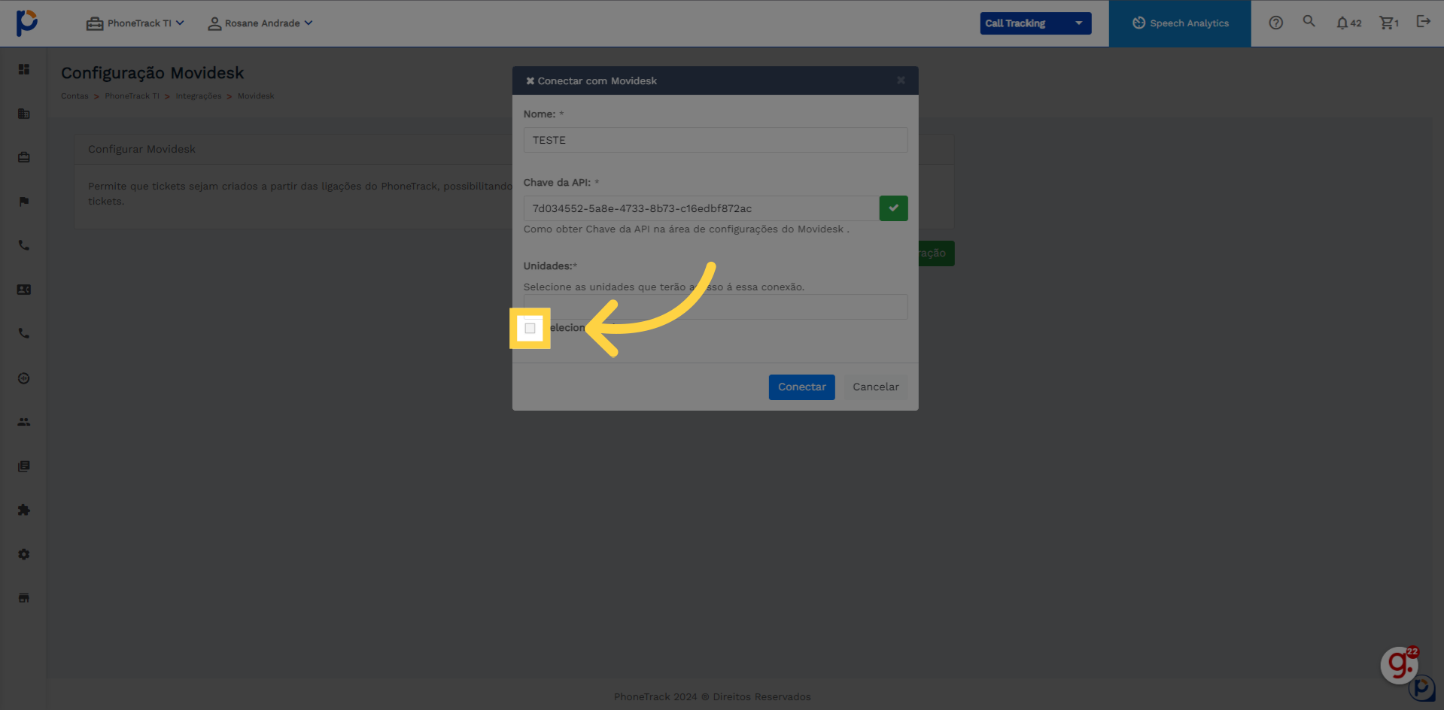1444x710 pixels.
Task: Open the chat bubble widget
Action: point(1400,665)
